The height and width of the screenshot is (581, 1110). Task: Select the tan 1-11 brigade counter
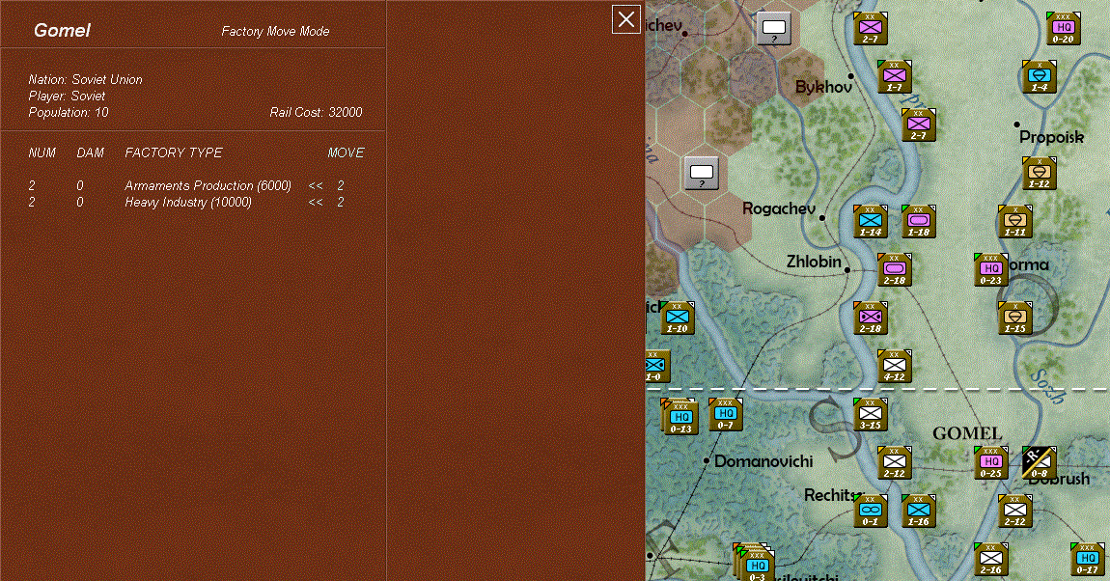1015,221
